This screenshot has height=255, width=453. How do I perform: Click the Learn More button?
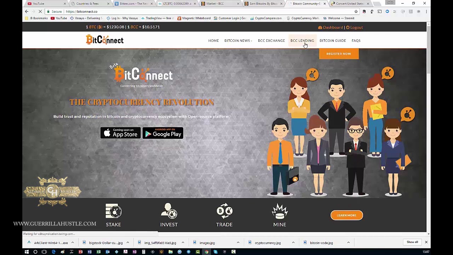click(x=346, y=215)
